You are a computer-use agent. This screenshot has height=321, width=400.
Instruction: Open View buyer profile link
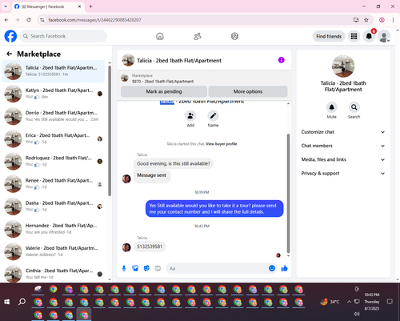(222, 144)
